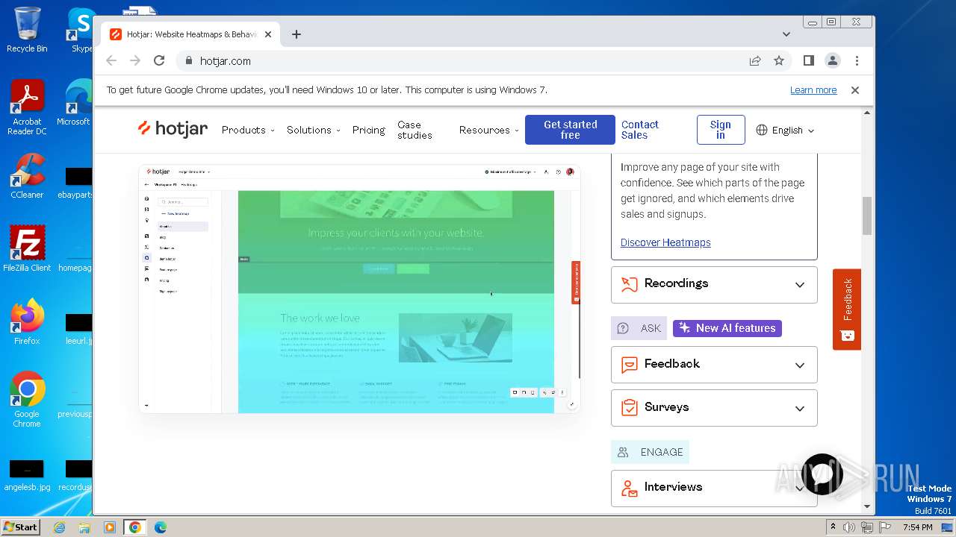This screenshot has height=537, width=956.
Task: Open the Resources dropdown menu
Action: [x=488, y=130]
